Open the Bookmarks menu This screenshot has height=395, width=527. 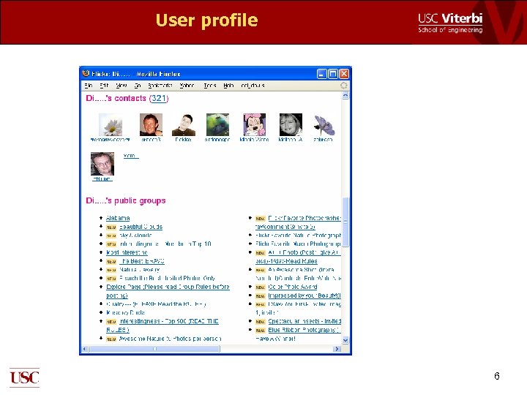point(160,86)
